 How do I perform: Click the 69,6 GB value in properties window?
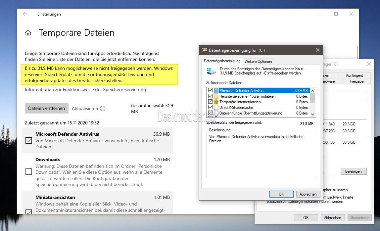tap(349, 131)
